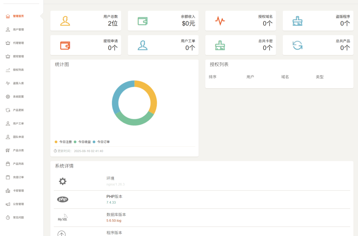Click the 授权列表 panel title

point(219,65)
